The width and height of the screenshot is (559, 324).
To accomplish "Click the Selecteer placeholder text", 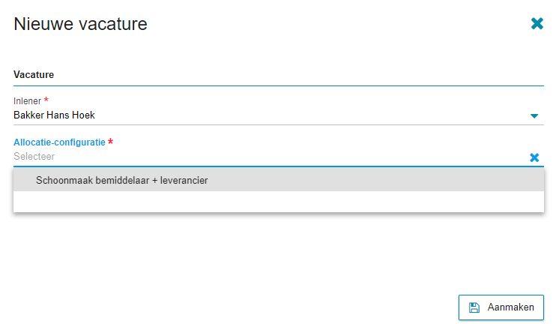I will coord(34,156).
